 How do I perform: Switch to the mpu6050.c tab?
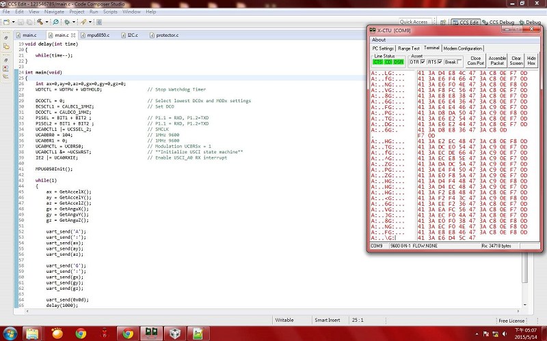[95, 35]
